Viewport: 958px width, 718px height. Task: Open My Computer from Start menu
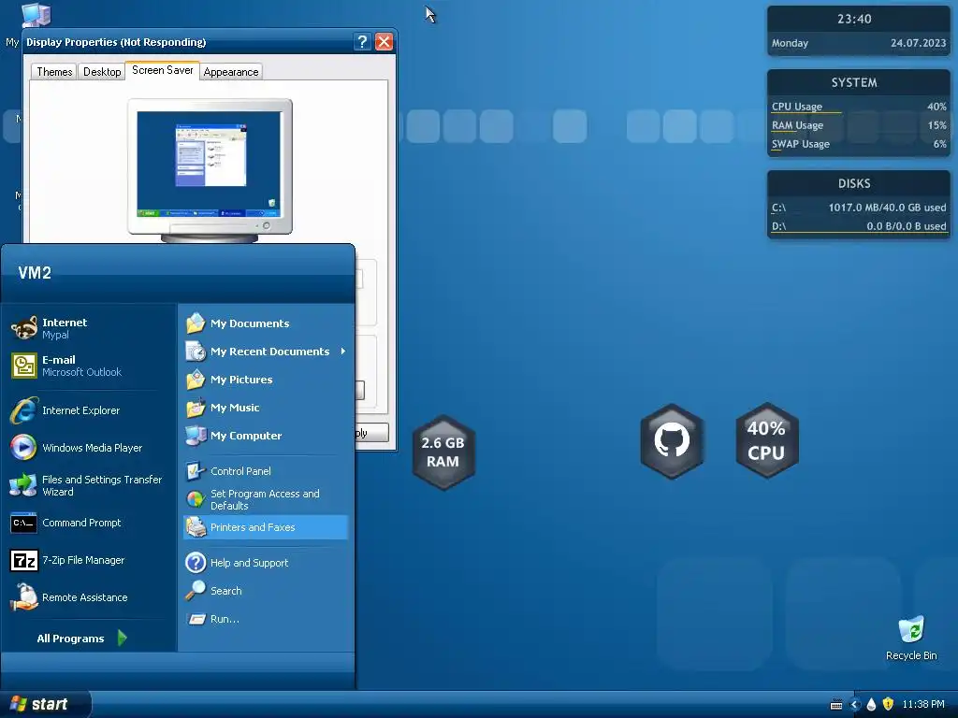(265, 436)
